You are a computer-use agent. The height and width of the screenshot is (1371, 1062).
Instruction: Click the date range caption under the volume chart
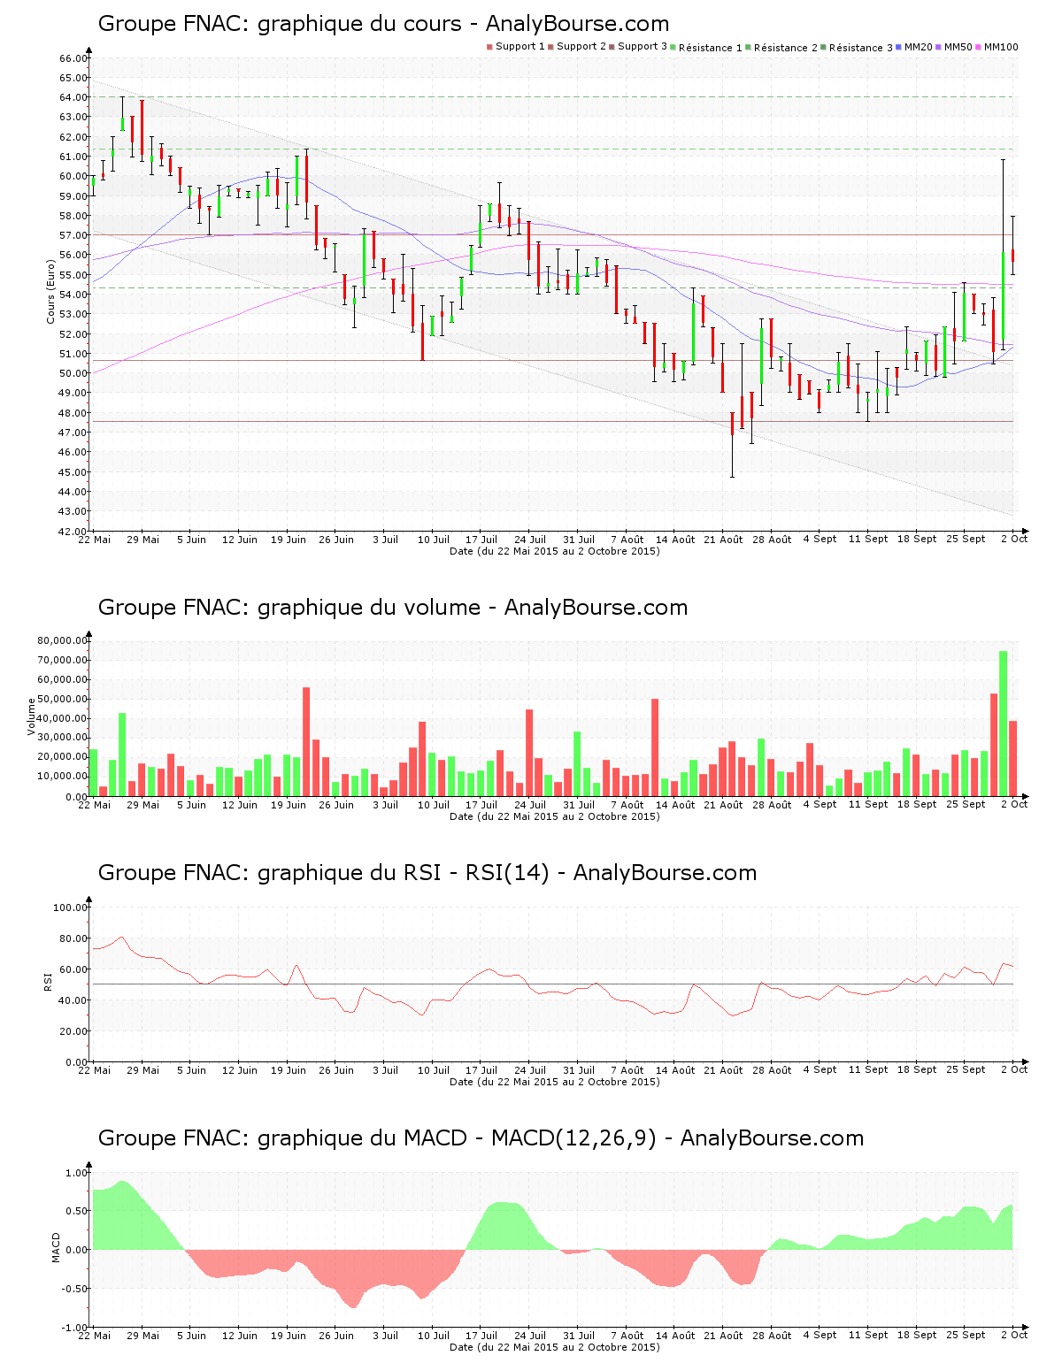tap(555, 816)
